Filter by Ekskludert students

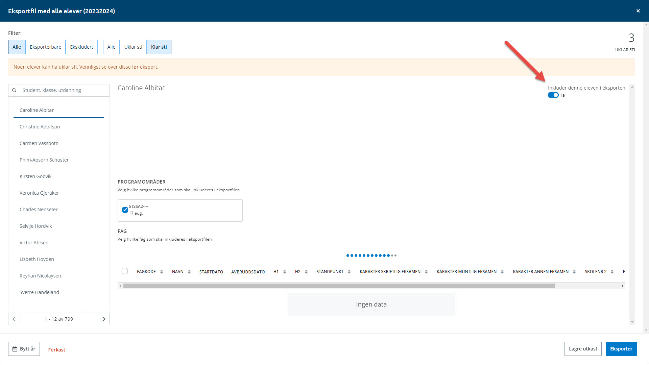(81, 47)
